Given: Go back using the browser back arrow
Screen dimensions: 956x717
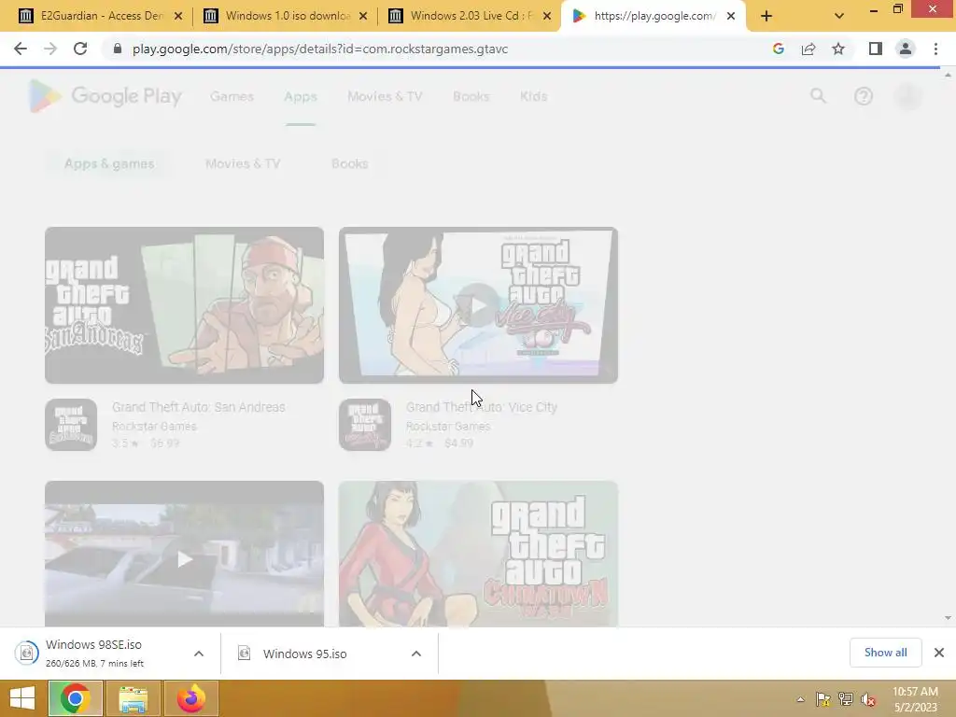Looking at the screenshot, I should tap(21, 49).
